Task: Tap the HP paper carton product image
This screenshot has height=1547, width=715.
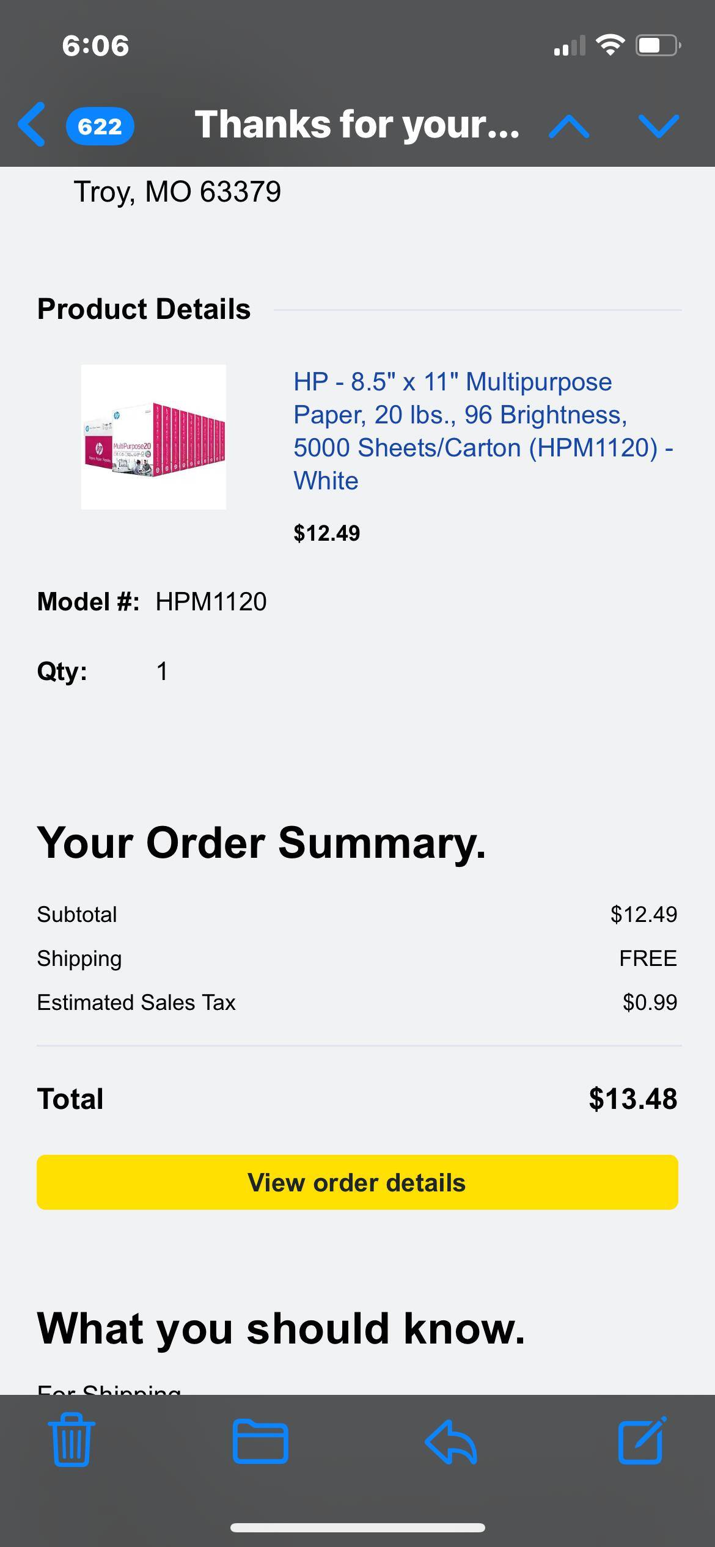Action: coord(153,437)
